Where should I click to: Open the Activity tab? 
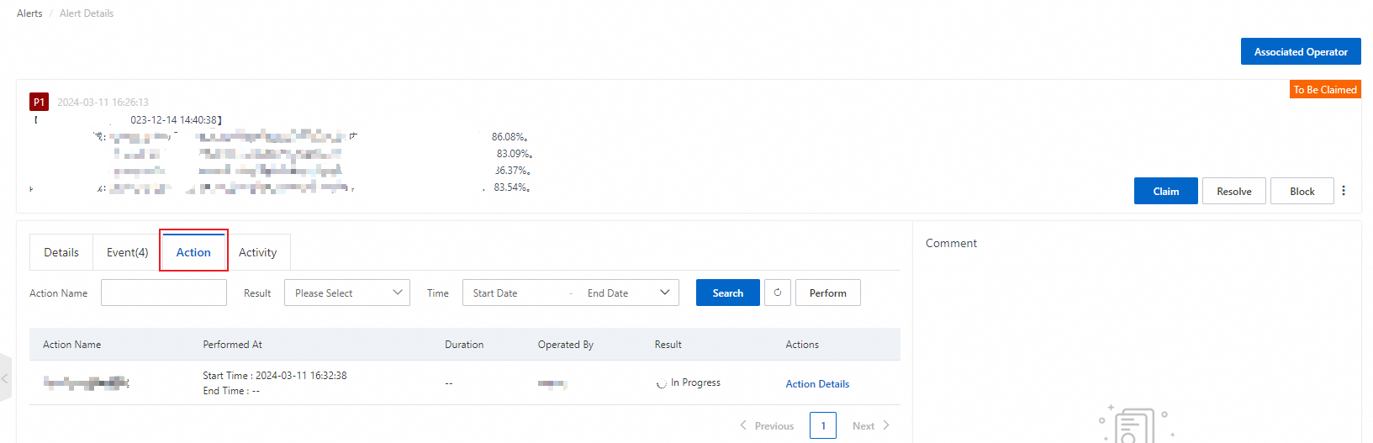(257, 252)
